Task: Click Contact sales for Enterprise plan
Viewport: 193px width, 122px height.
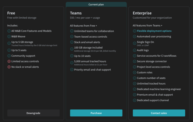Action: pos(159,113)
